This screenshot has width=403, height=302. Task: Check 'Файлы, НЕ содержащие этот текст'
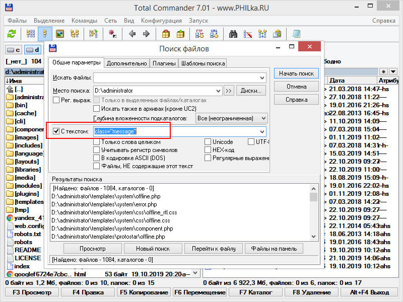click(96, 166)
